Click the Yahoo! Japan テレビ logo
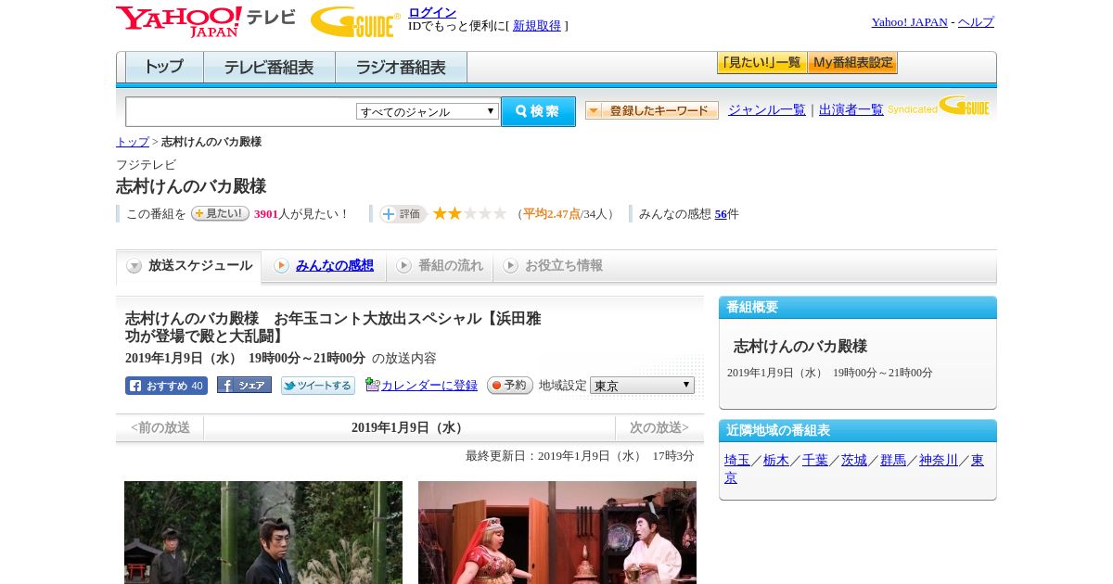Image resolution: width=1113 pixels, height=584 pixels. pos(205,21)
